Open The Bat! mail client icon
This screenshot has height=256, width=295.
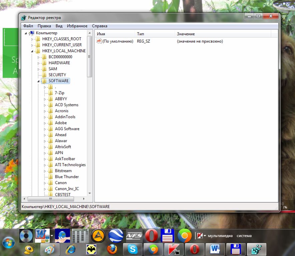[91, 249]
